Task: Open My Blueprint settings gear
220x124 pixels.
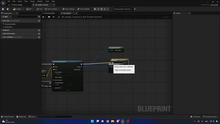Action: (x=39, y=17)
